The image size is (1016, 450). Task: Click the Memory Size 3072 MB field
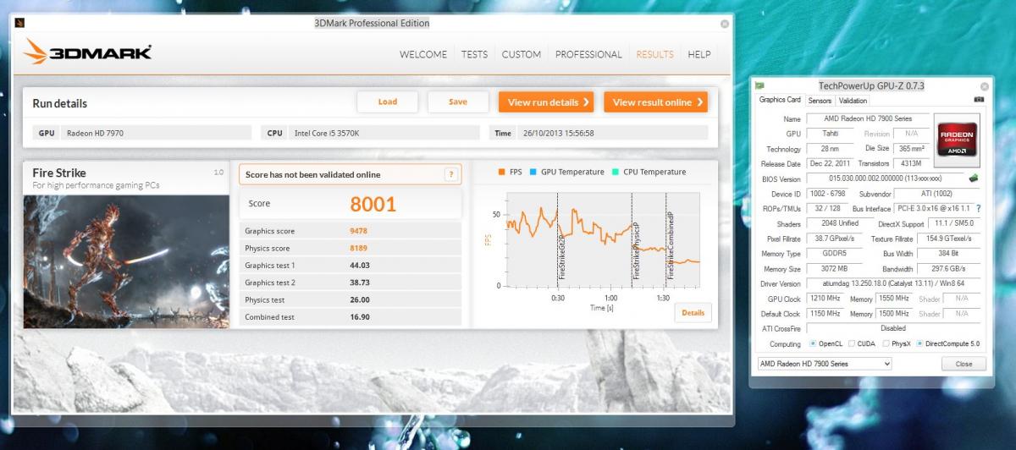[836, 269]
